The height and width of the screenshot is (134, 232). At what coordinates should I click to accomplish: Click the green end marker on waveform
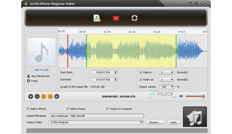tap(176, 51)
